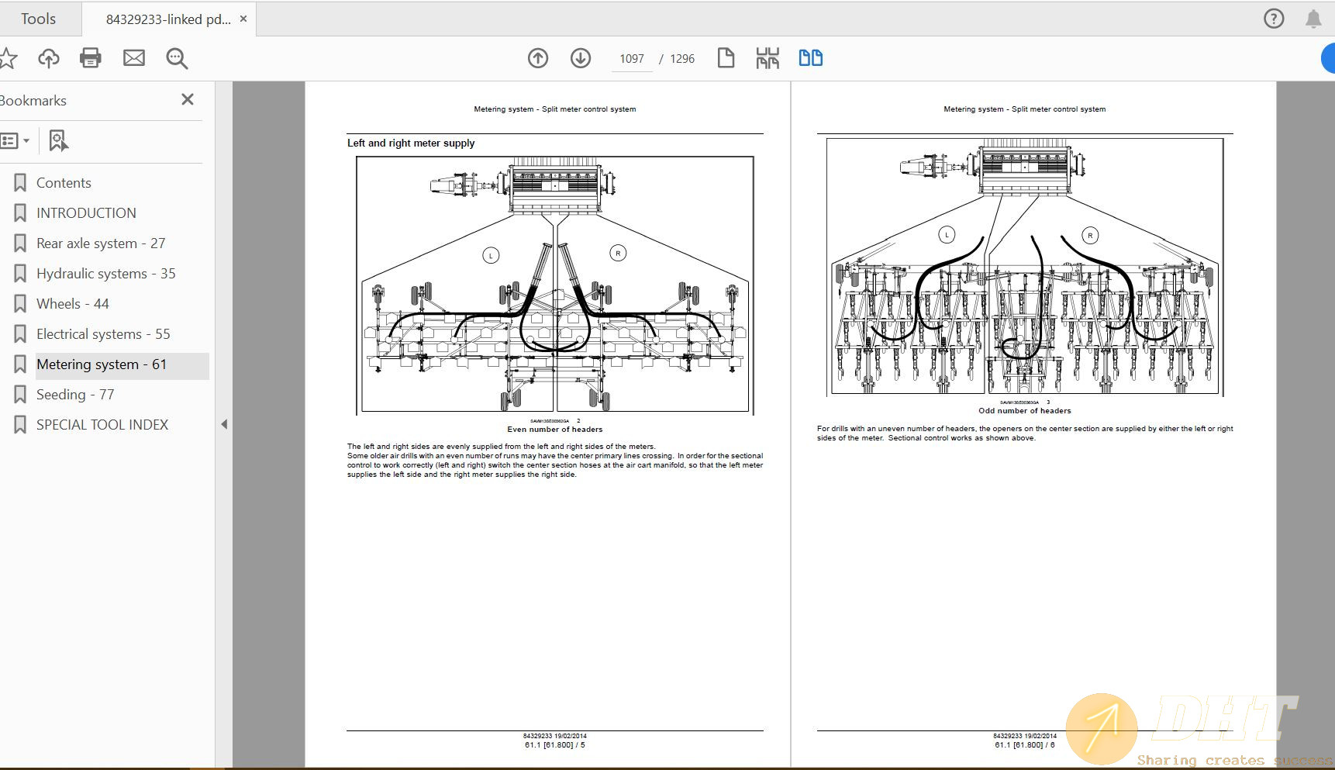Open bookmark options dropdown menu
The width and height of the screenshot is (1335, 770).
[15, 141]
